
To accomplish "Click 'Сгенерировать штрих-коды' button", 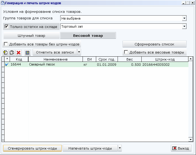I will (x=32, y=148).
